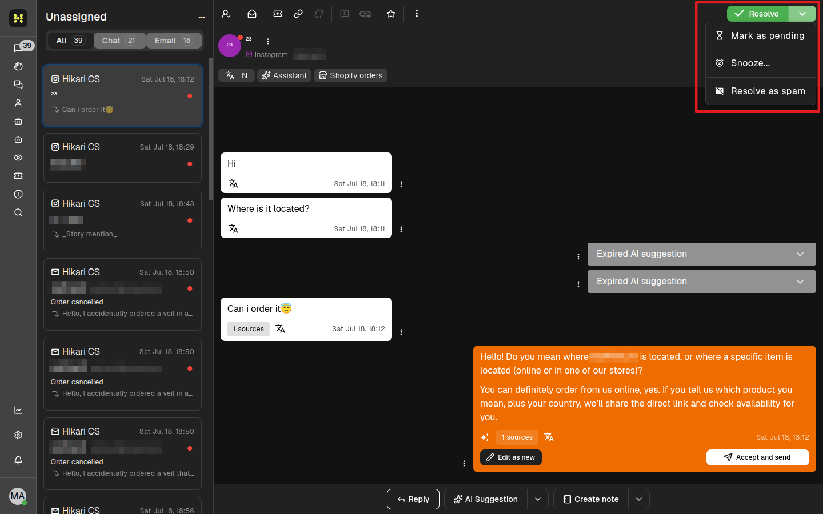
Task: Choose Resolve as spam
Action: point(761,91)
